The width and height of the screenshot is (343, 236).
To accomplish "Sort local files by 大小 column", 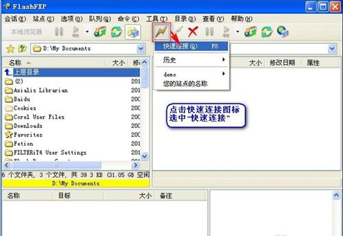I will [117, 63].
